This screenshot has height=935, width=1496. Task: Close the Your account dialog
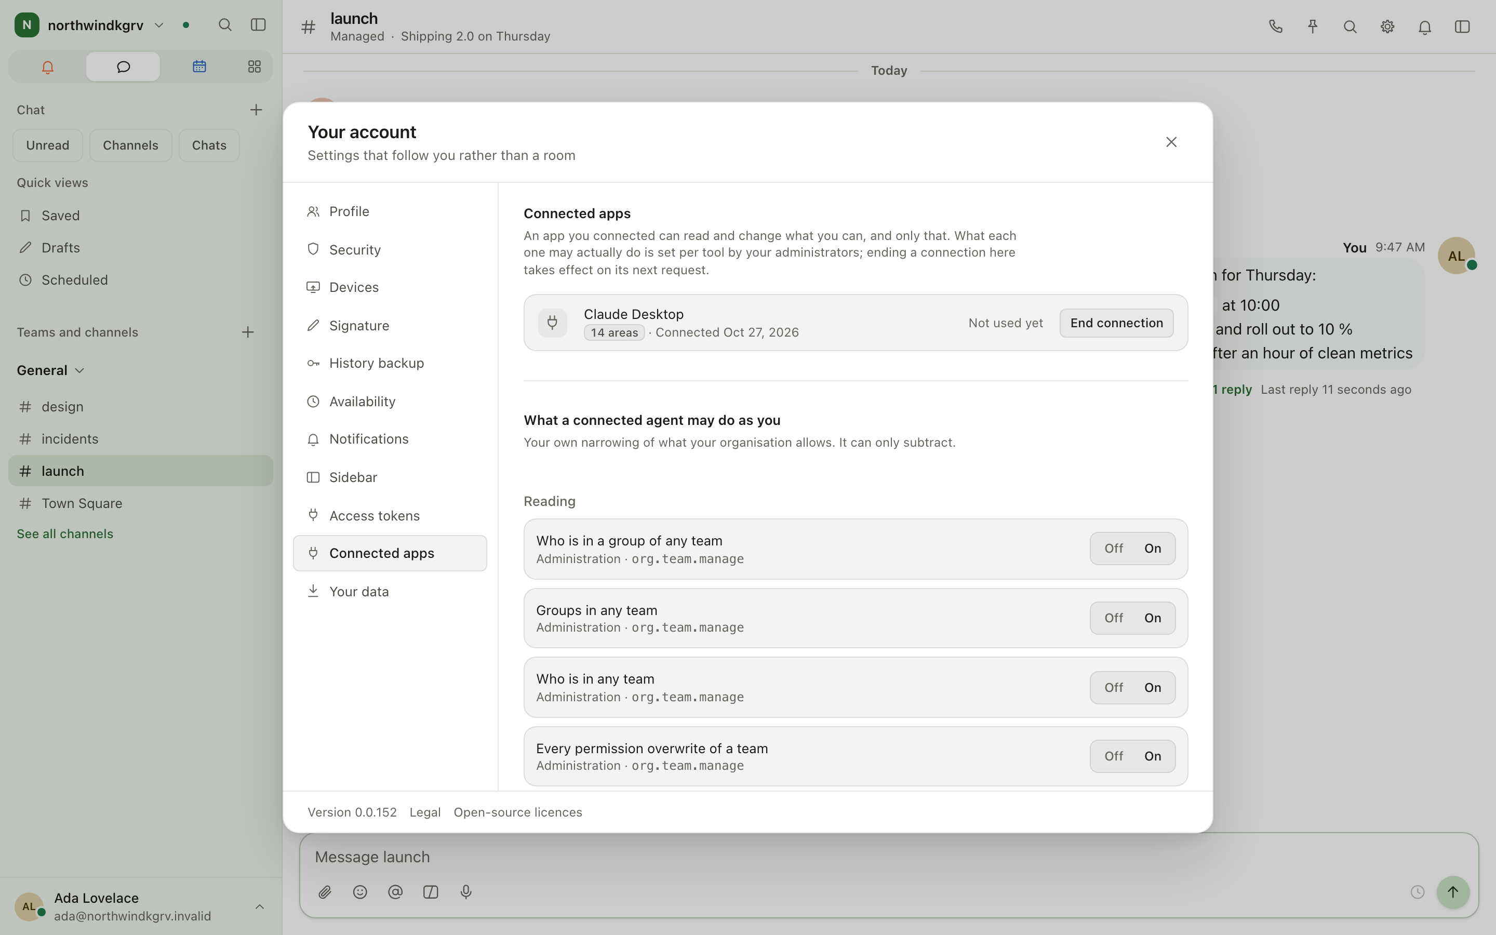tap(1171, 142)
